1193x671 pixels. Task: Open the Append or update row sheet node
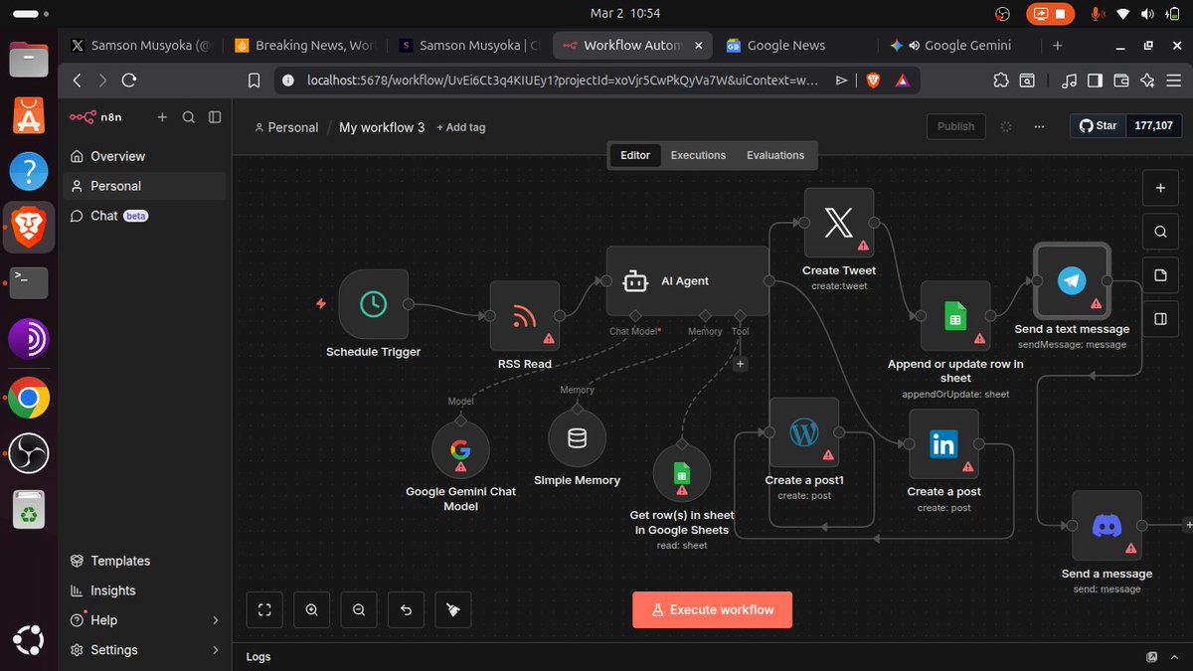coord(954,316)
